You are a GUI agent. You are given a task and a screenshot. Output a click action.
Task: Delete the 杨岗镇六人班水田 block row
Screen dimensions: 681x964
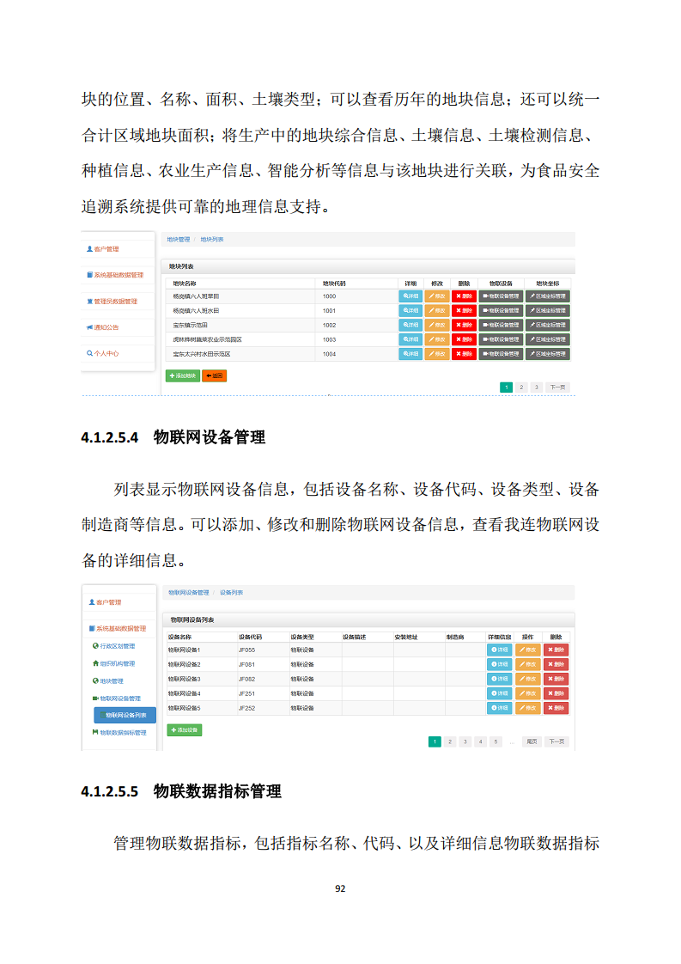tap(464, 310)
